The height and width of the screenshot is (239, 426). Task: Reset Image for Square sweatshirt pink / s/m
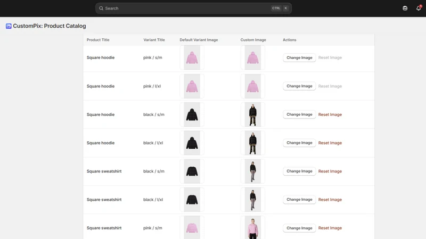pyautogui.click(x=330, y=228)
